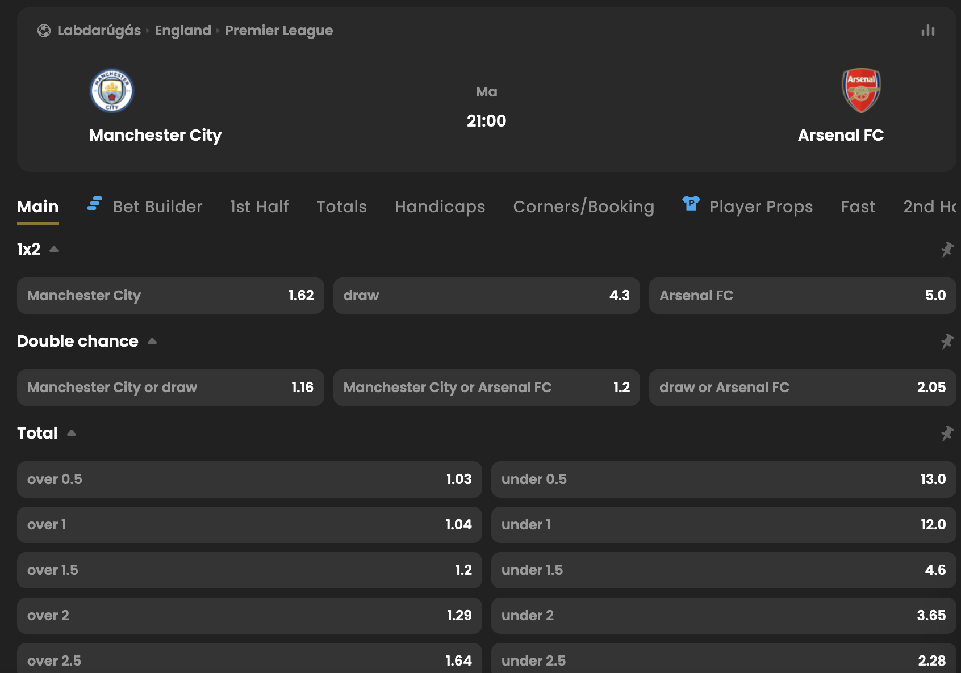The height and width of the screenshot is (673, 961).
Task: Select over 2 at 1.29
Action: [x=249, y=616]
